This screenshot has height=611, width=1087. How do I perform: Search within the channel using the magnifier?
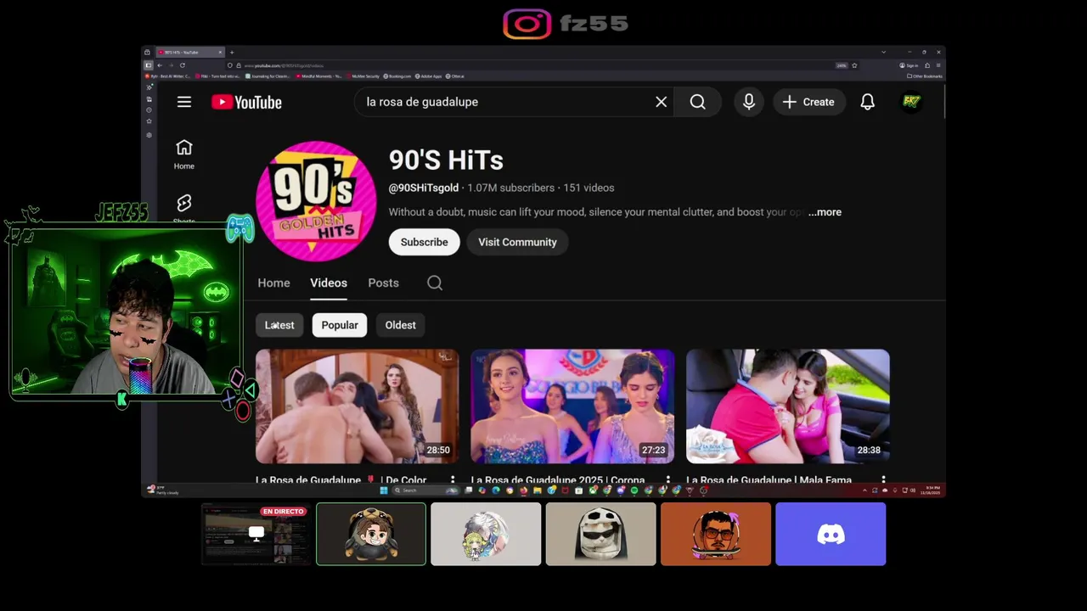point(435,283)
